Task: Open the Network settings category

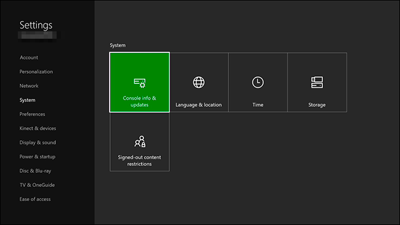Action: 29,86
